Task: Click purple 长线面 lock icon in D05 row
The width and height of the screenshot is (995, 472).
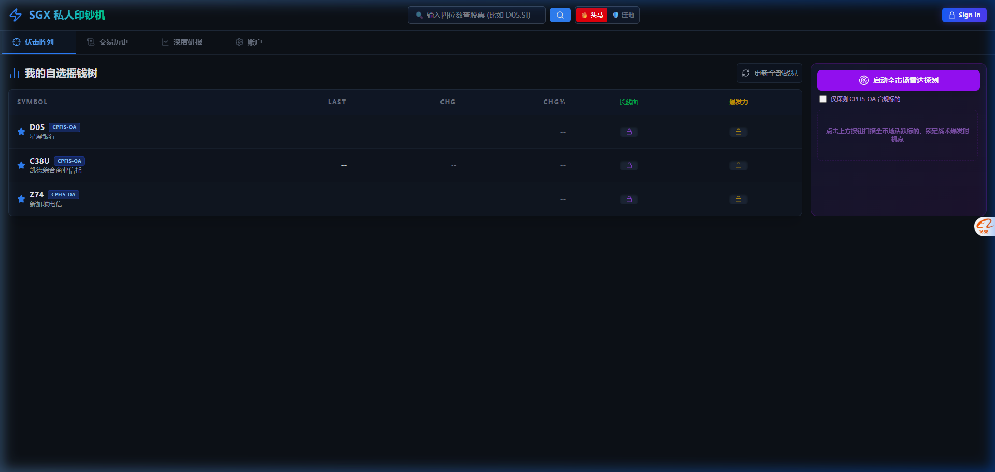Action: [x=629, y=132]
